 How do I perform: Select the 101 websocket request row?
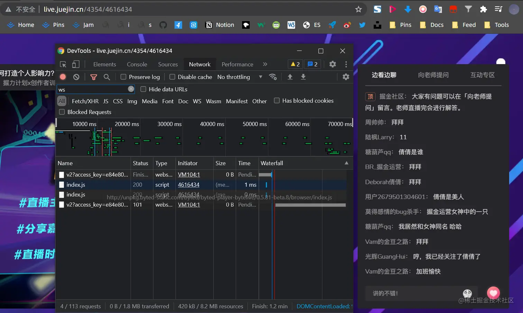(204, 205)
